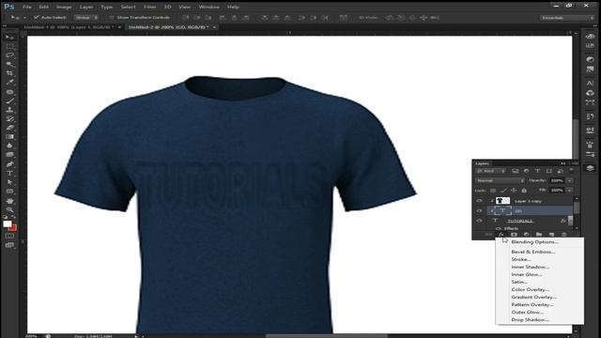Hide the TUTORIALS text layer

[479, 221]
